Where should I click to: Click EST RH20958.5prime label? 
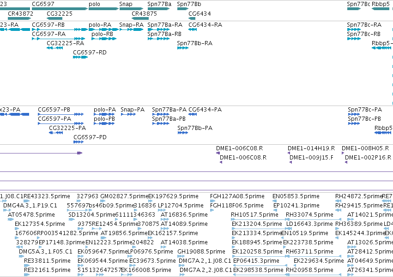(x=310, y=270)
